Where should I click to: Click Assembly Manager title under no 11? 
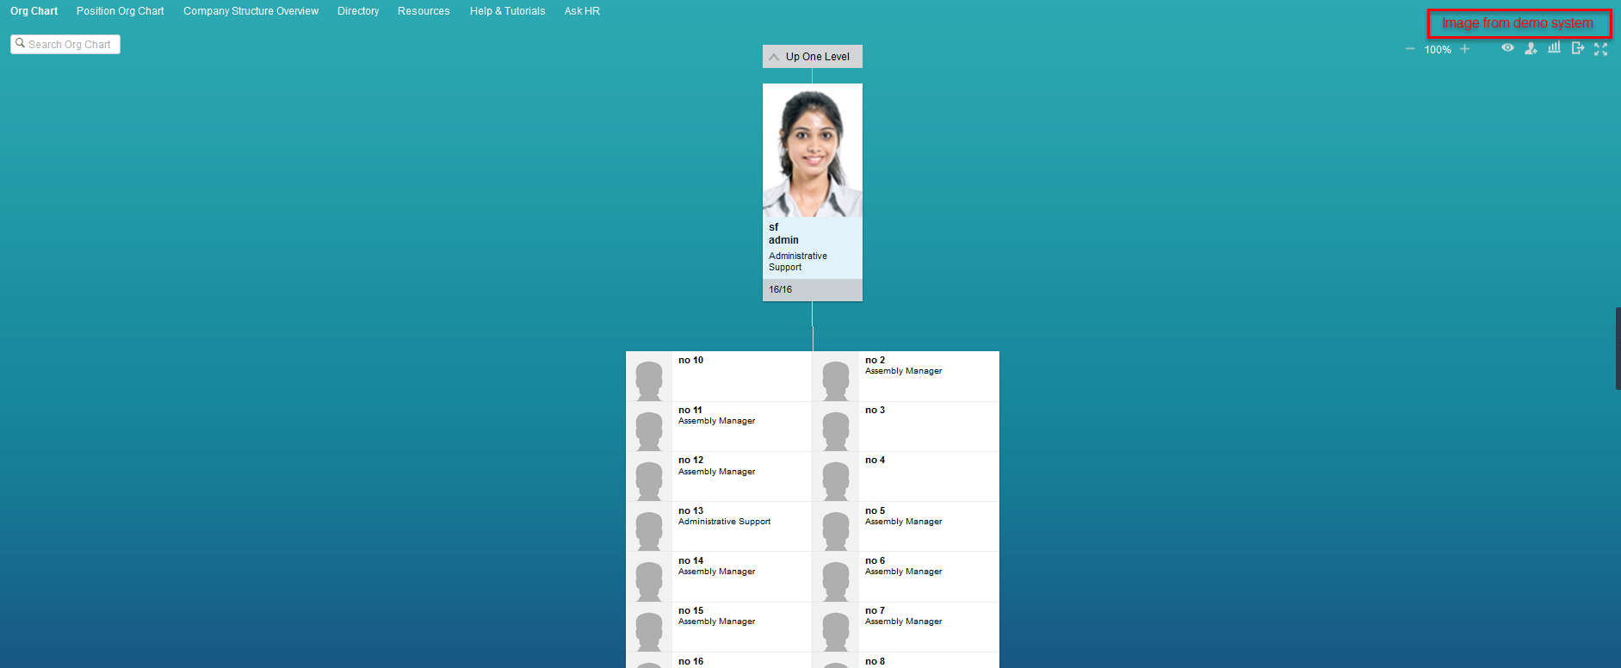coord(716,421)
